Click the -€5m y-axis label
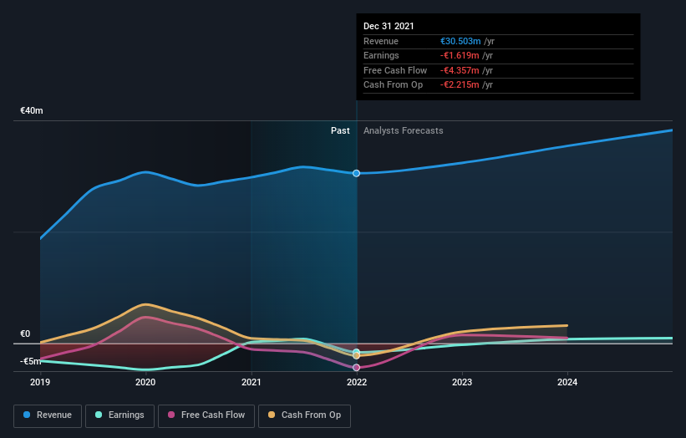 click(30, 361)
